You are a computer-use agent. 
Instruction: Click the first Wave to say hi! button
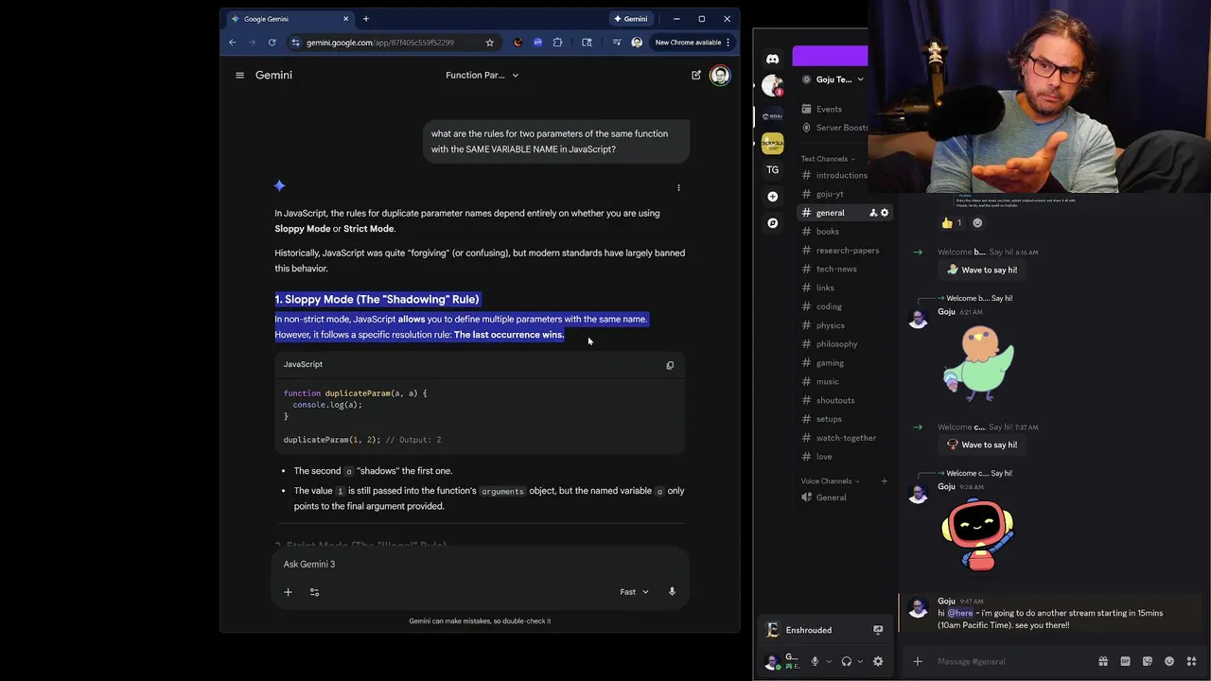pos(982,270)
